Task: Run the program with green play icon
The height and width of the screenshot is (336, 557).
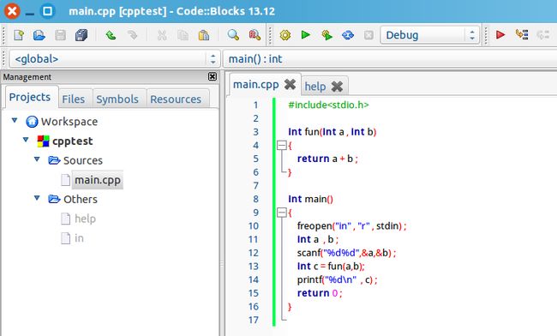Action: click(306, 35)
